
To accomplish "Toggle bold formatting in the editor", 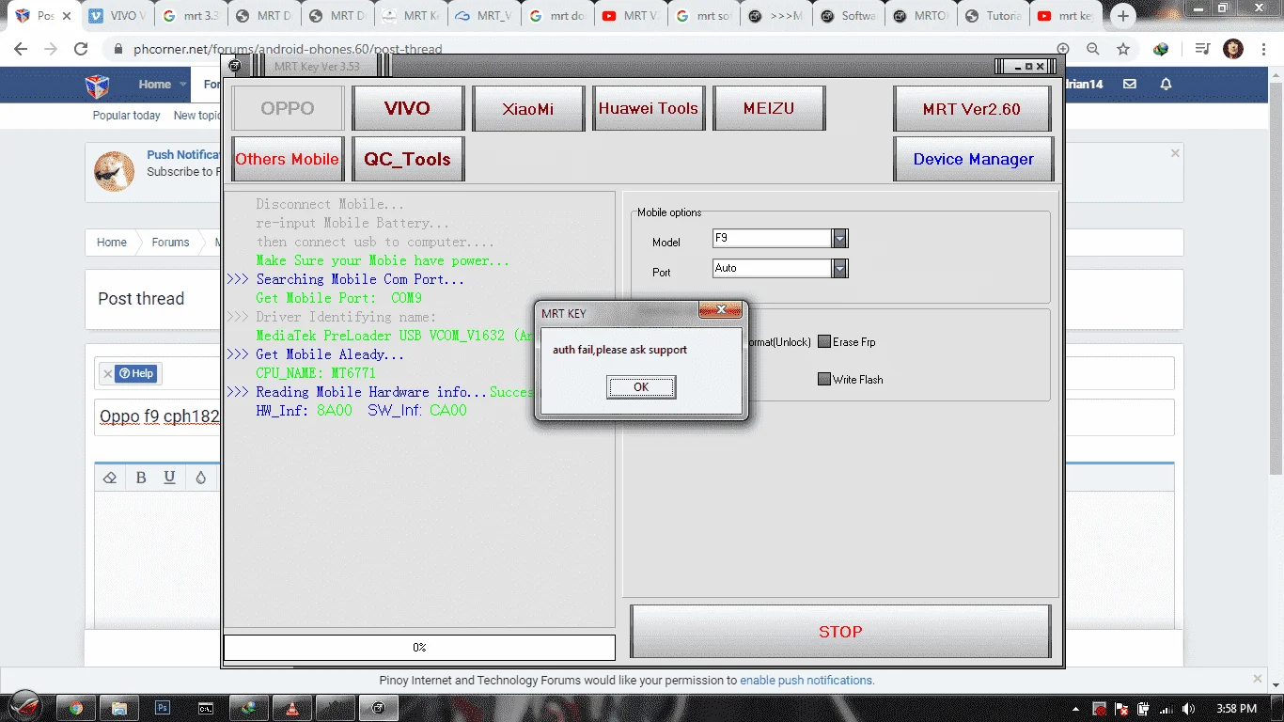I will coord(141,478).
